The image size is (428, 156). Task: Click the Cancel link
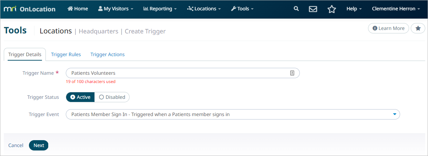[x=16, y=145]
